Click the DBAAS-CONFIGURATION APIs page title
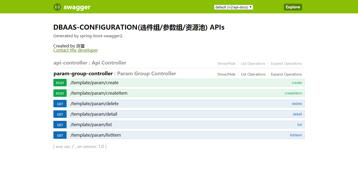This screenshot has height=177, width=358. tap(139, 27)
